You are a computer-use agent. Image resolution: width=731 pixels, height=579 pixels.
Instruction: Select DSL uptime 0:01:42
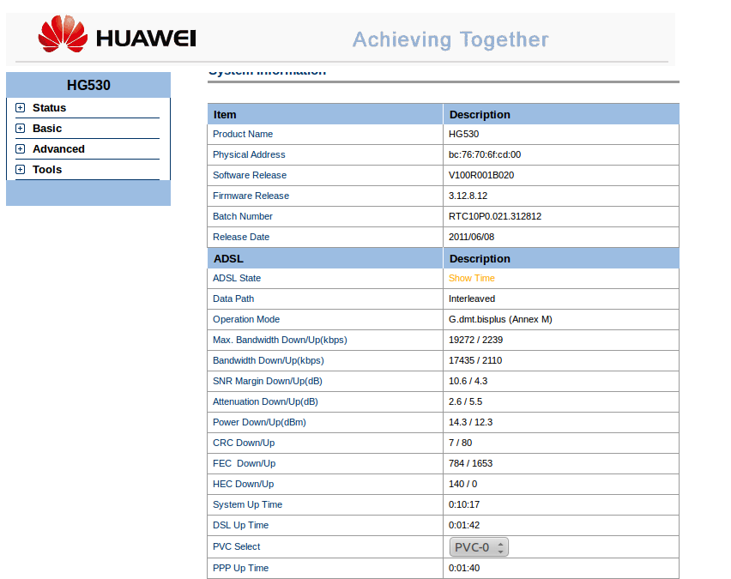464,524
